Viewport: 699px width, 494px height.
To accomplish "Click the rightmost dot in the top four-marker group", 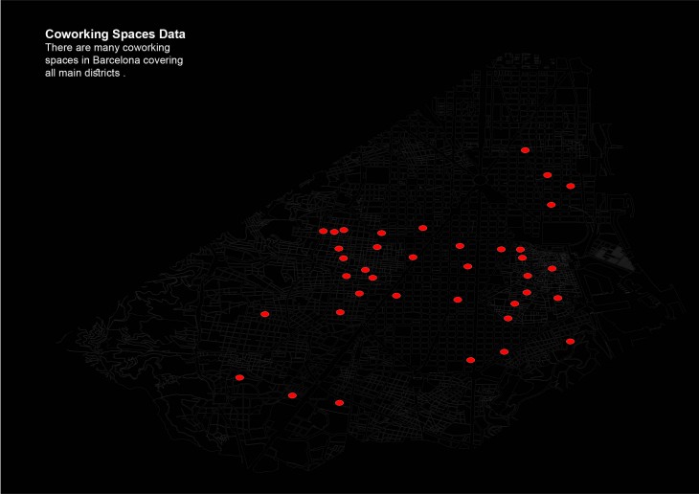I will click(x=571, y=186).
